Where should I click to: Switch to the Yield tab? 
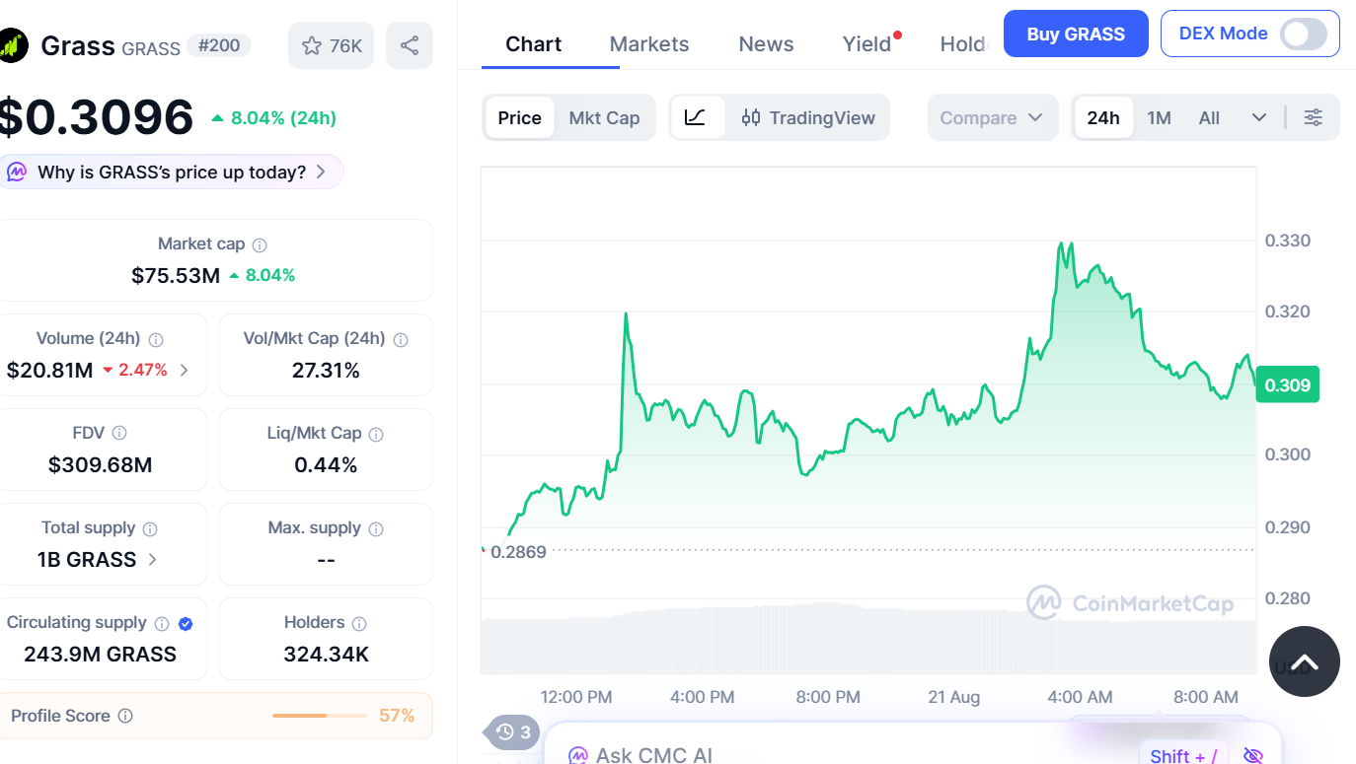click(x=866, y=43)
